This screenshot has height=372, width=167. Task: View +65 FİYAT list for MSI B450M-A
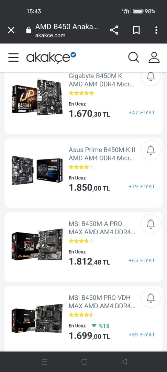142,260
